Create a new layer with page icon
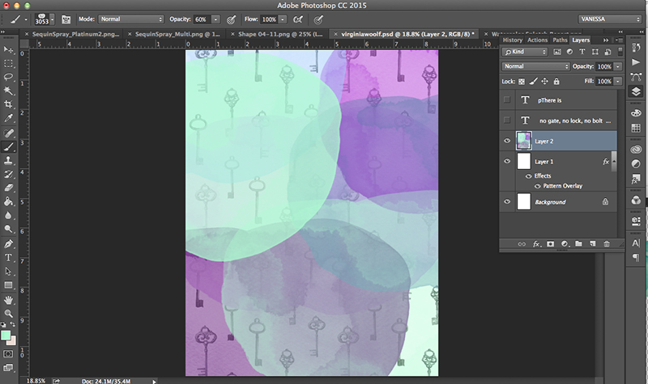 (593, 244)
